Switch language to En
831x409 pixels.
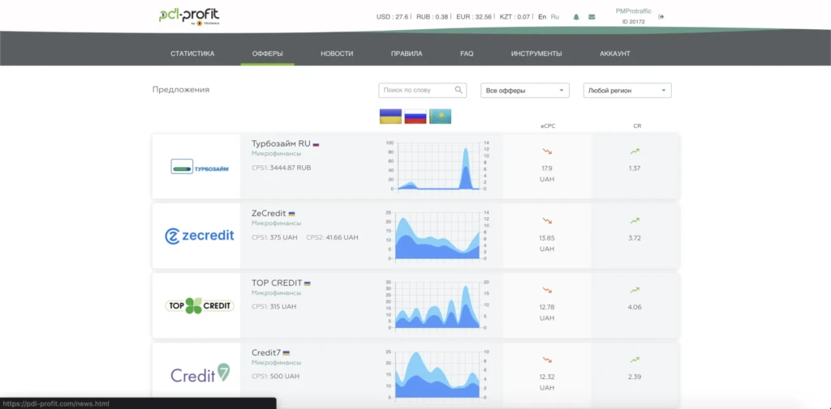541,17
